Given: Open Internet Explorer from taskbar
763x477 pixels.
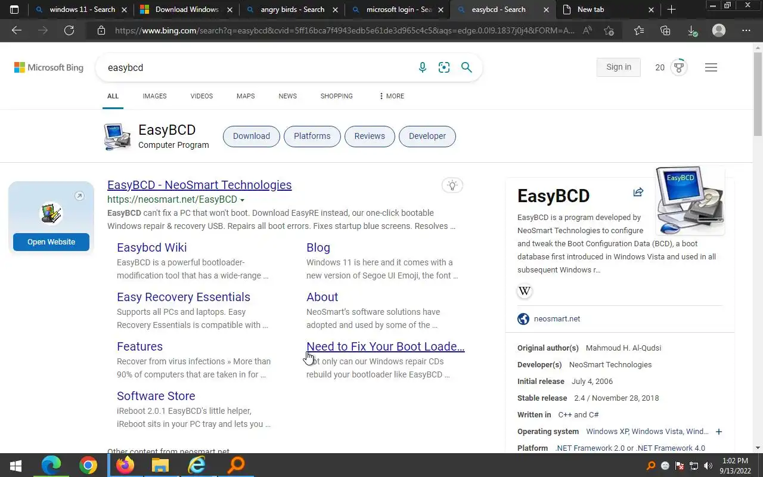Looking at the screenshot, I should point(197,465).
